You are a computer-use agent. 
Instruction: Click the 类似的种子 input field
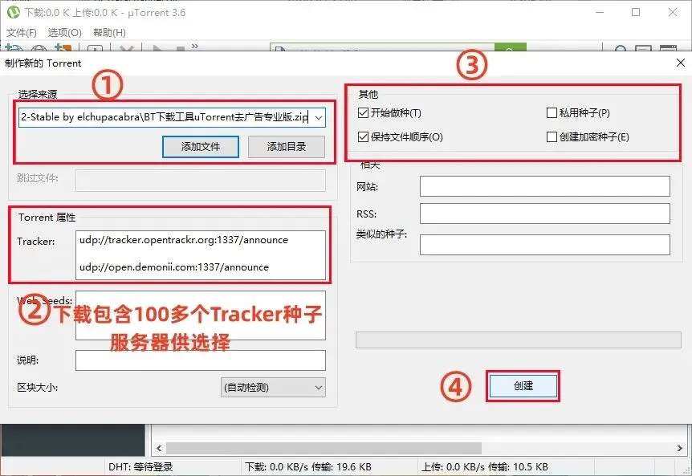[x=544, y=245]
